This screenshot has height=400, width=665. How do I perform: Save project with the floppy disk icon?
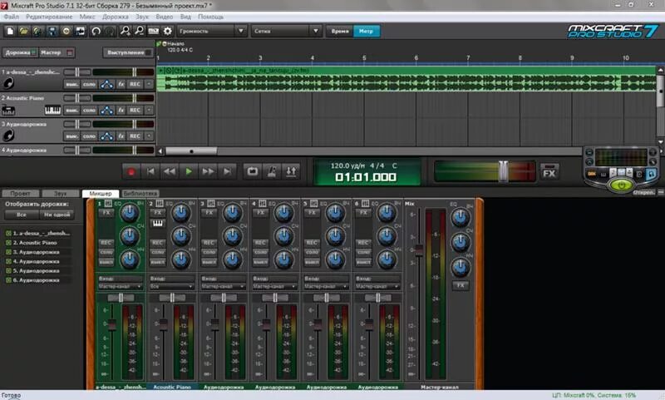click(x=52, y=31)
